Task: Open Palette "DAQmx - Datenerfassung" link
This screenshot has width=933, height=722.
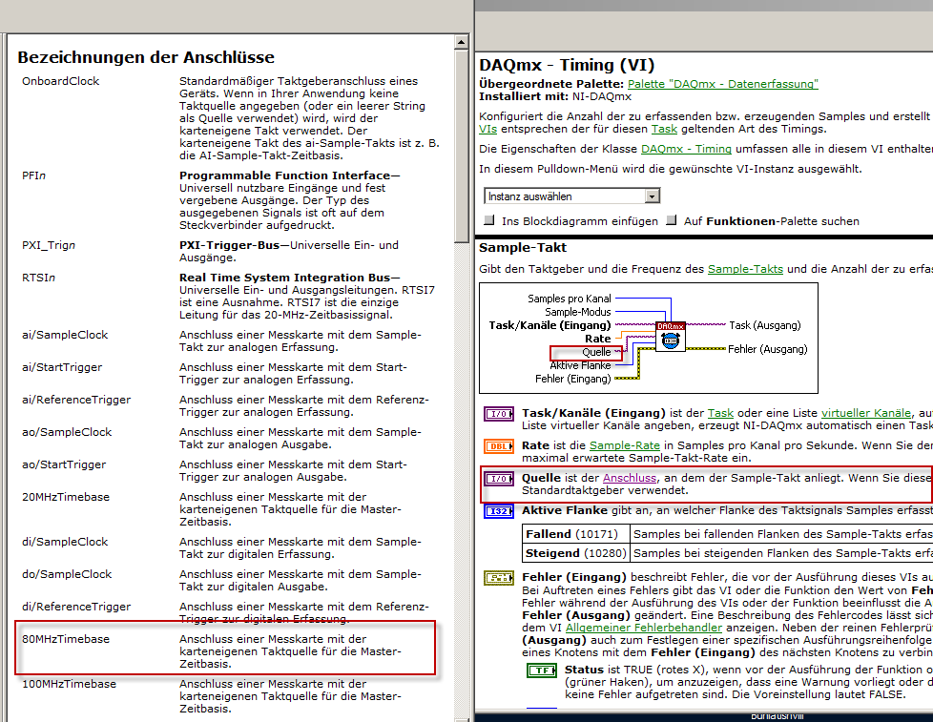Action: [722, 84]
